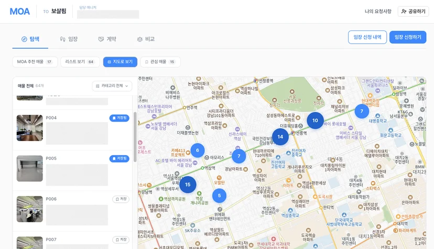Open P004 property thumbnail
Image resolution: width=434 pixels, height=249 pixels.
click(x=30, y=128)
